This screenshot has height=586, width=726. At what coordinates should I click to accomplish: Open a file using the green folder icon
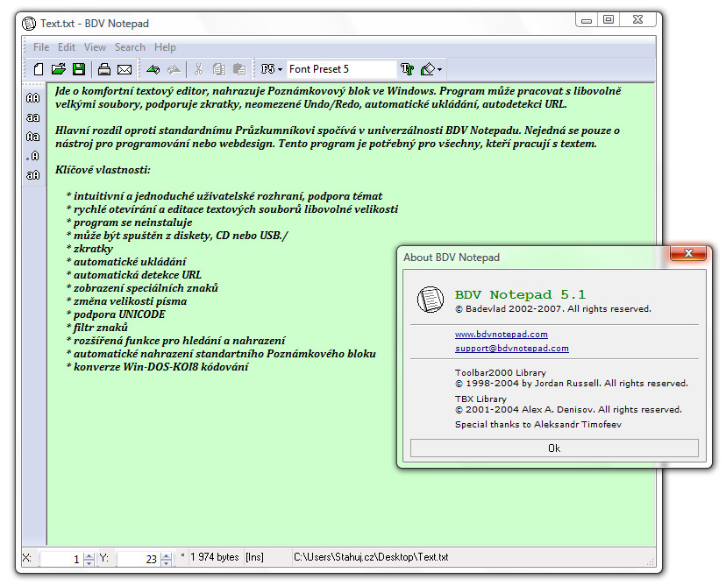click(x=59, y=69)
